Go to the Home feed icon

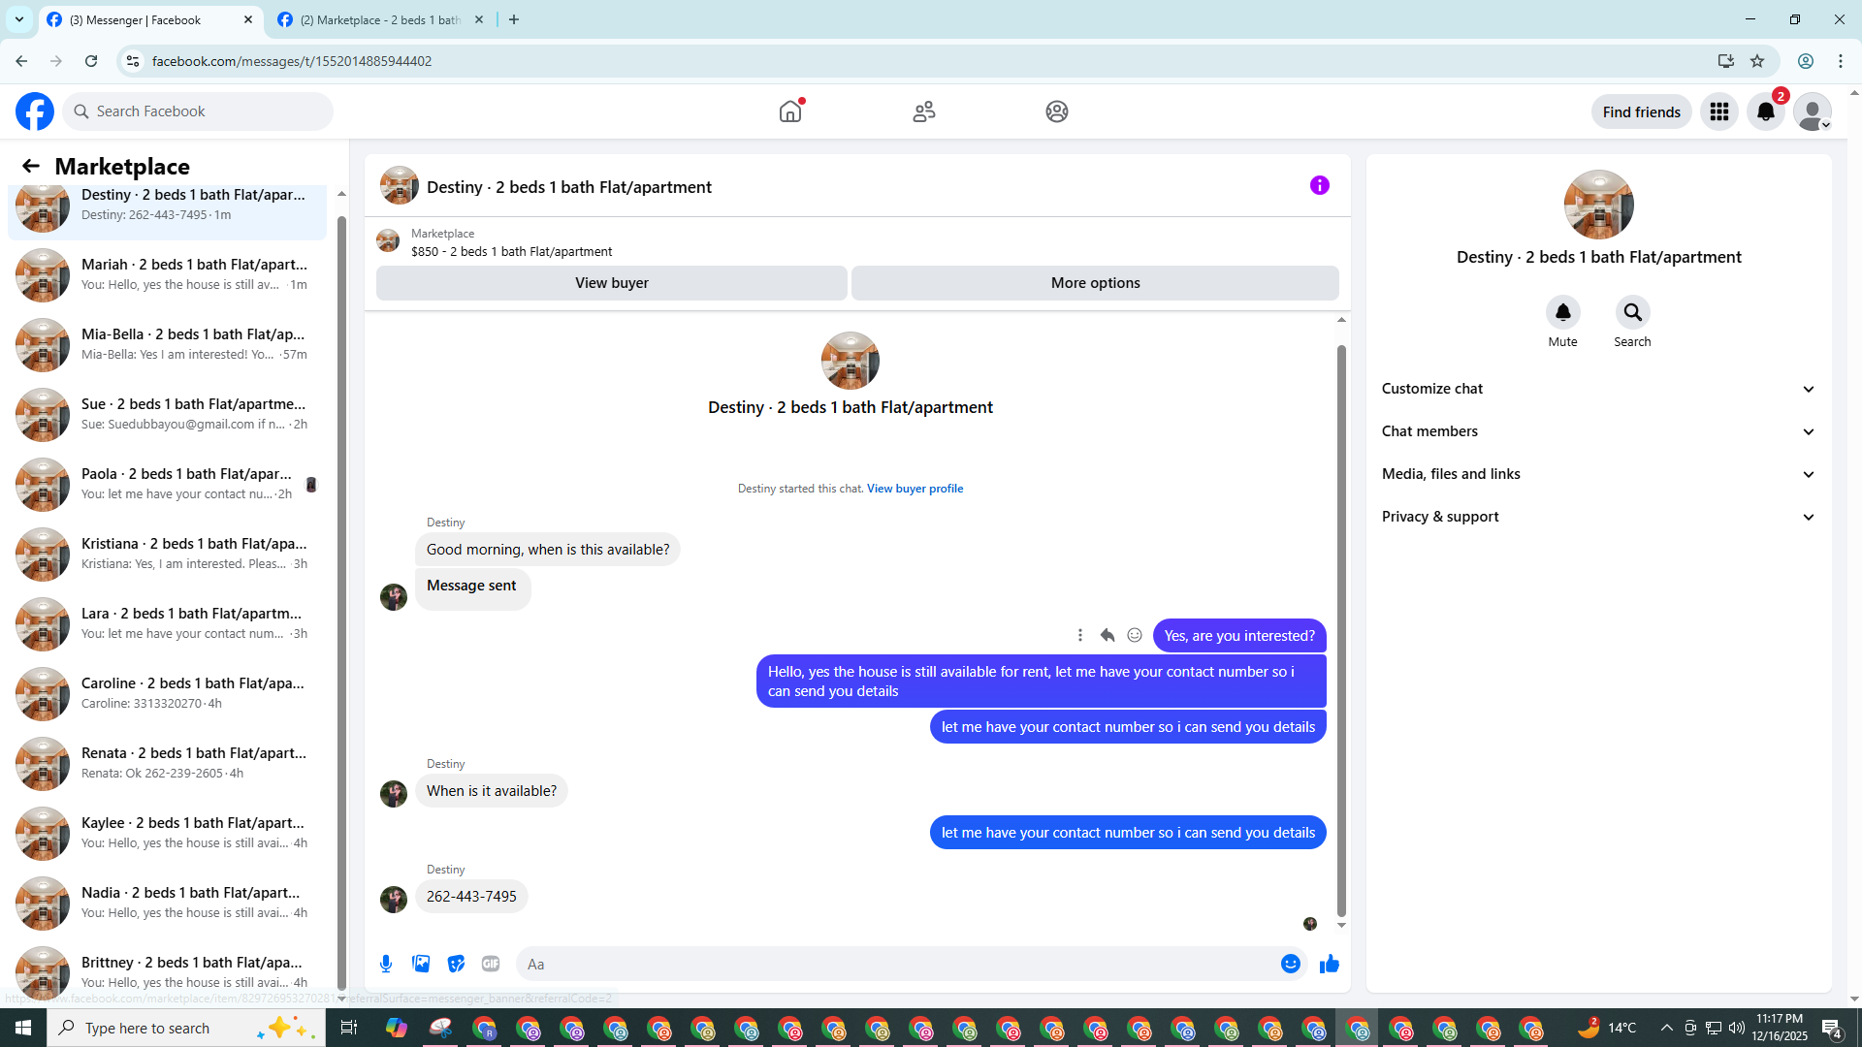pos(790,111)
